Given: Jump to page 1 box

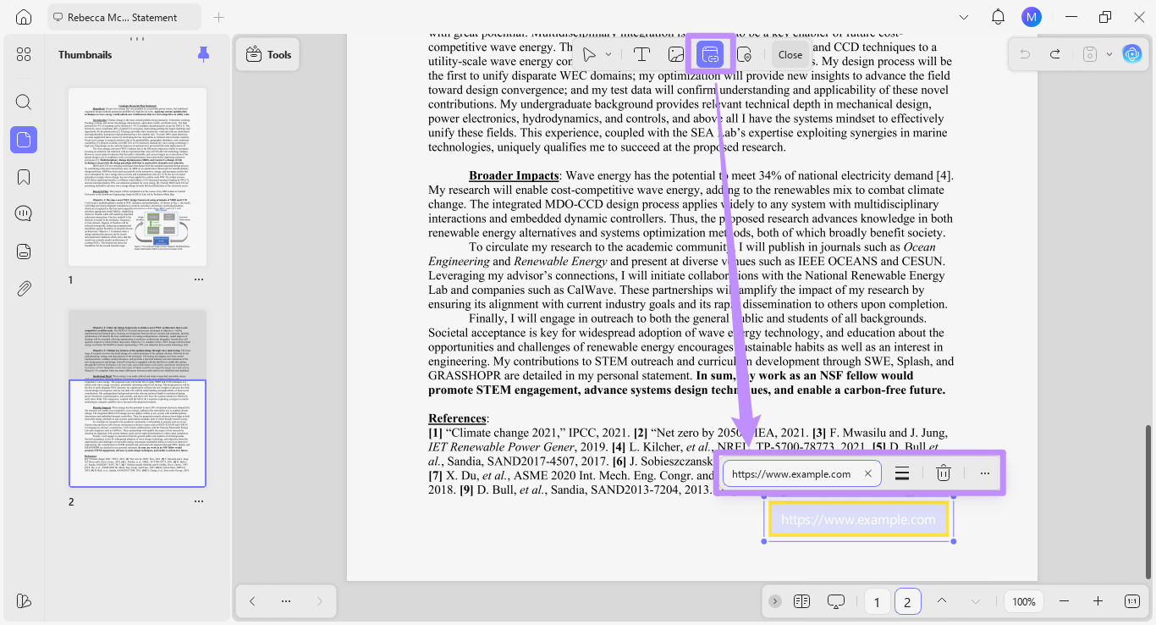Looking at the screenshot, I should (x=877, y=601).
